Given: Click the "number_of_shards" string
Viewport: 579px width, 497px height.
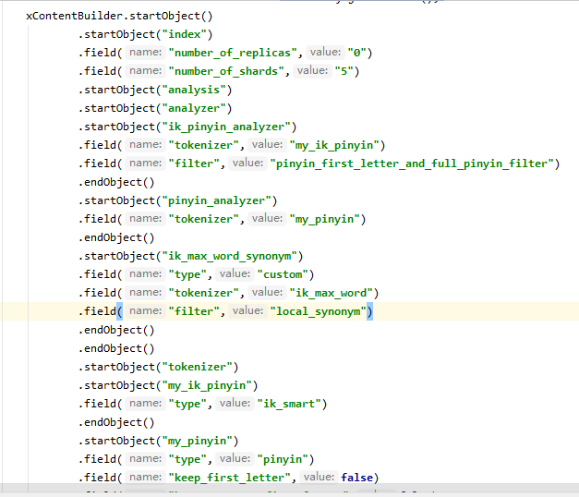Looking at the screenshot, I should 226,71.
